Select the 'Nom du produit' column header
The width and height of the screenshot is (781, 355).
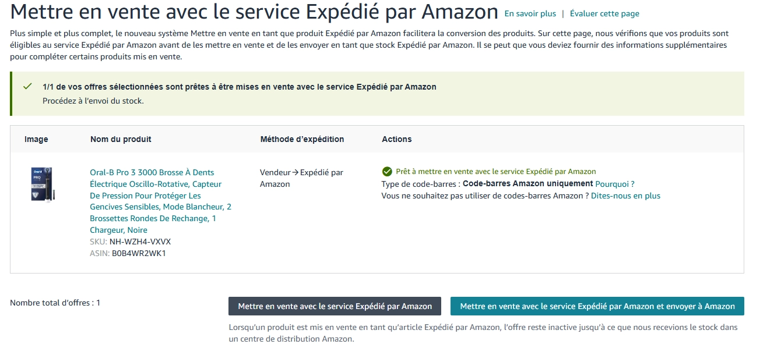[121, 139]
